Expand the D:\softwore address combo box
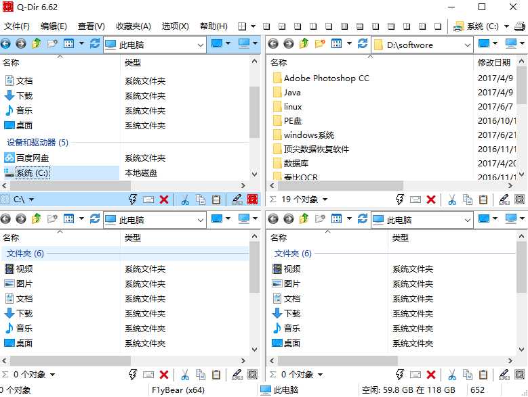This screenshot has width=528, height=397. click(x=468, y=45)
